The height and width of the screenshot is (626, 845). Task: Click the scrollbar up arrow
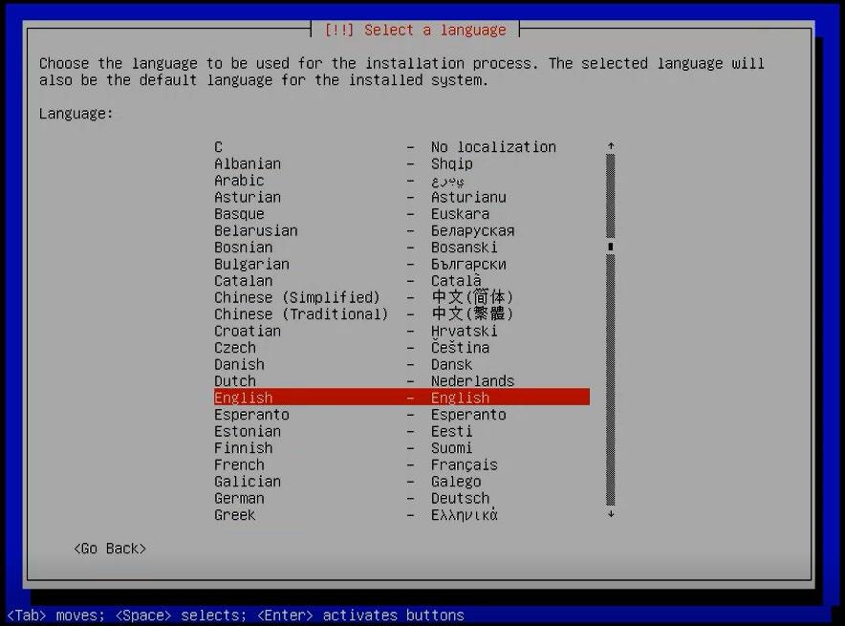(x=611, y=146)
